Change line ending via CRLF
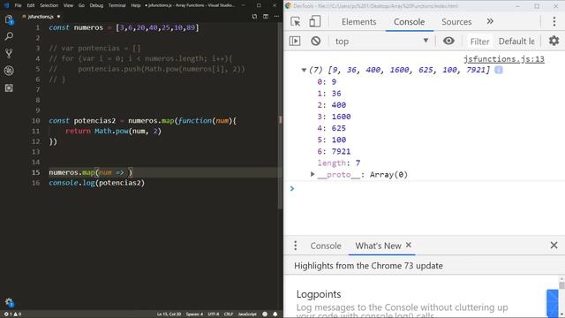This screenshot has width=565, height=318. coord(229,314)
